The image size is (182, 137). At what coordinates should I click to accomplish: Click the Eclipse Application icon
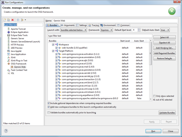tap(8, 32)
